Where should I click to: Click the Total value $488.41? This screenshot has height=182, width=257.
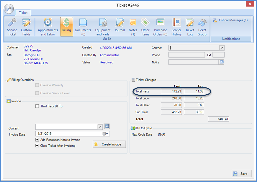point(218,119)
